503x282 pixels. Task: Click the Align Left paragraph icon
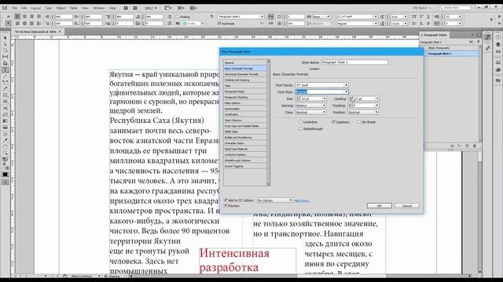[x=17, y=16]
